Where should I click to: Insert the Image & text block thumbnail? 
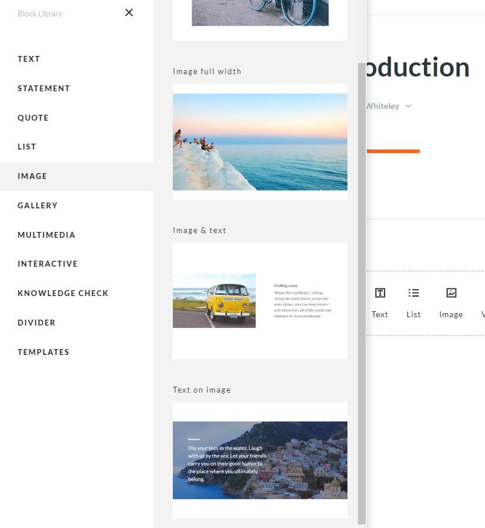pos(260,301)
